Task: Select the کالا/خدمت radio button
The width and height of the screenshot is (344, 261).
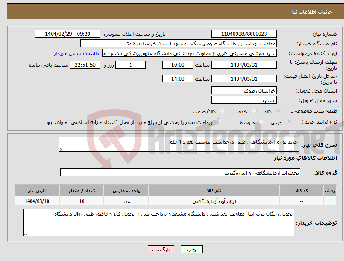Action: pos(223,111)
